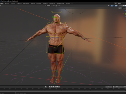Image resolution: width=126 pixels, height=94 pixels.
Task: Jump to previous keyframe
Action: click(52, 87)
